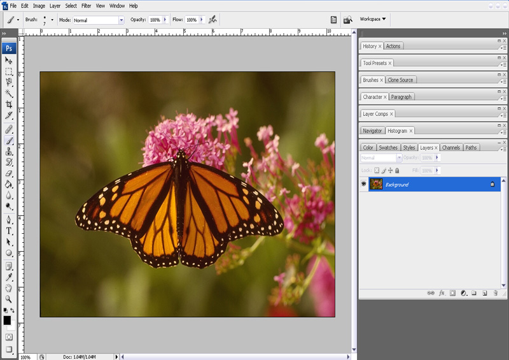Toggle lock transparent pixels
509x360 pixels.
(x=377, y=170)
